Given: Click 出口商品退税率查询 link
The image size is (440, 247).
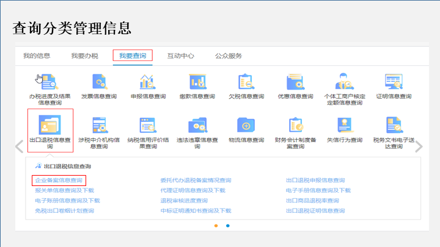Looking at the screenshot, I should pyautogui.click(x=312, y=201).
